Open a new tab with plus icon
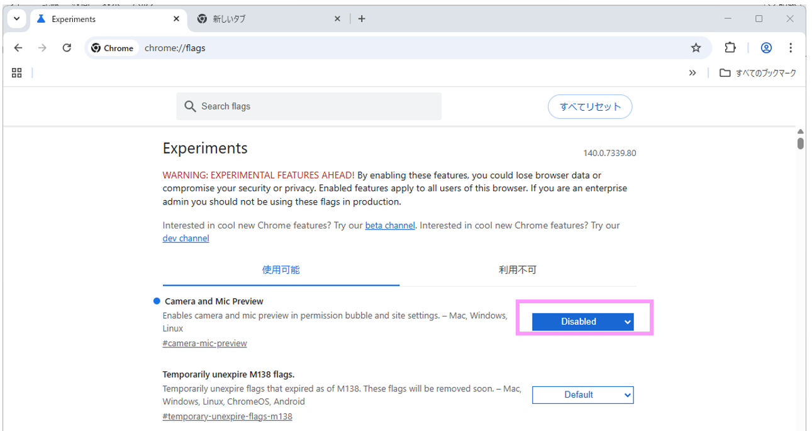 click(x=362, y=19)
